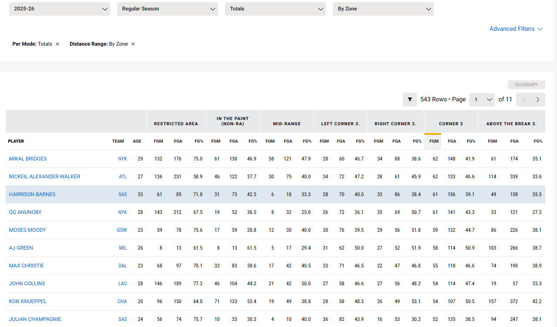Sort by AGE column header

click(x=137, y=141)
